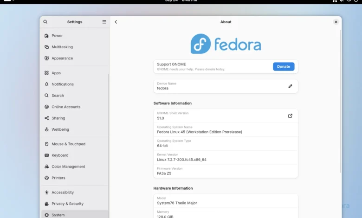Click 'Fedora Linux 45 (Workstation Edition Prerelease)' text

pos(200,132)
